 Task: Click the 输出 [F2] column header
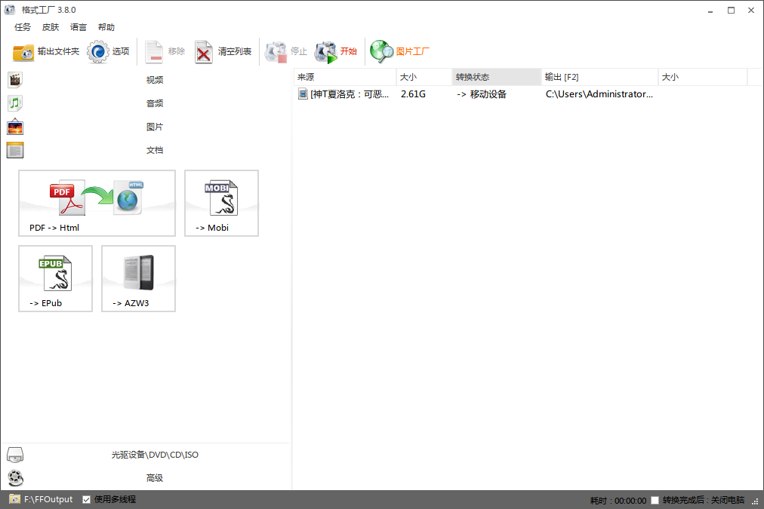599,77
